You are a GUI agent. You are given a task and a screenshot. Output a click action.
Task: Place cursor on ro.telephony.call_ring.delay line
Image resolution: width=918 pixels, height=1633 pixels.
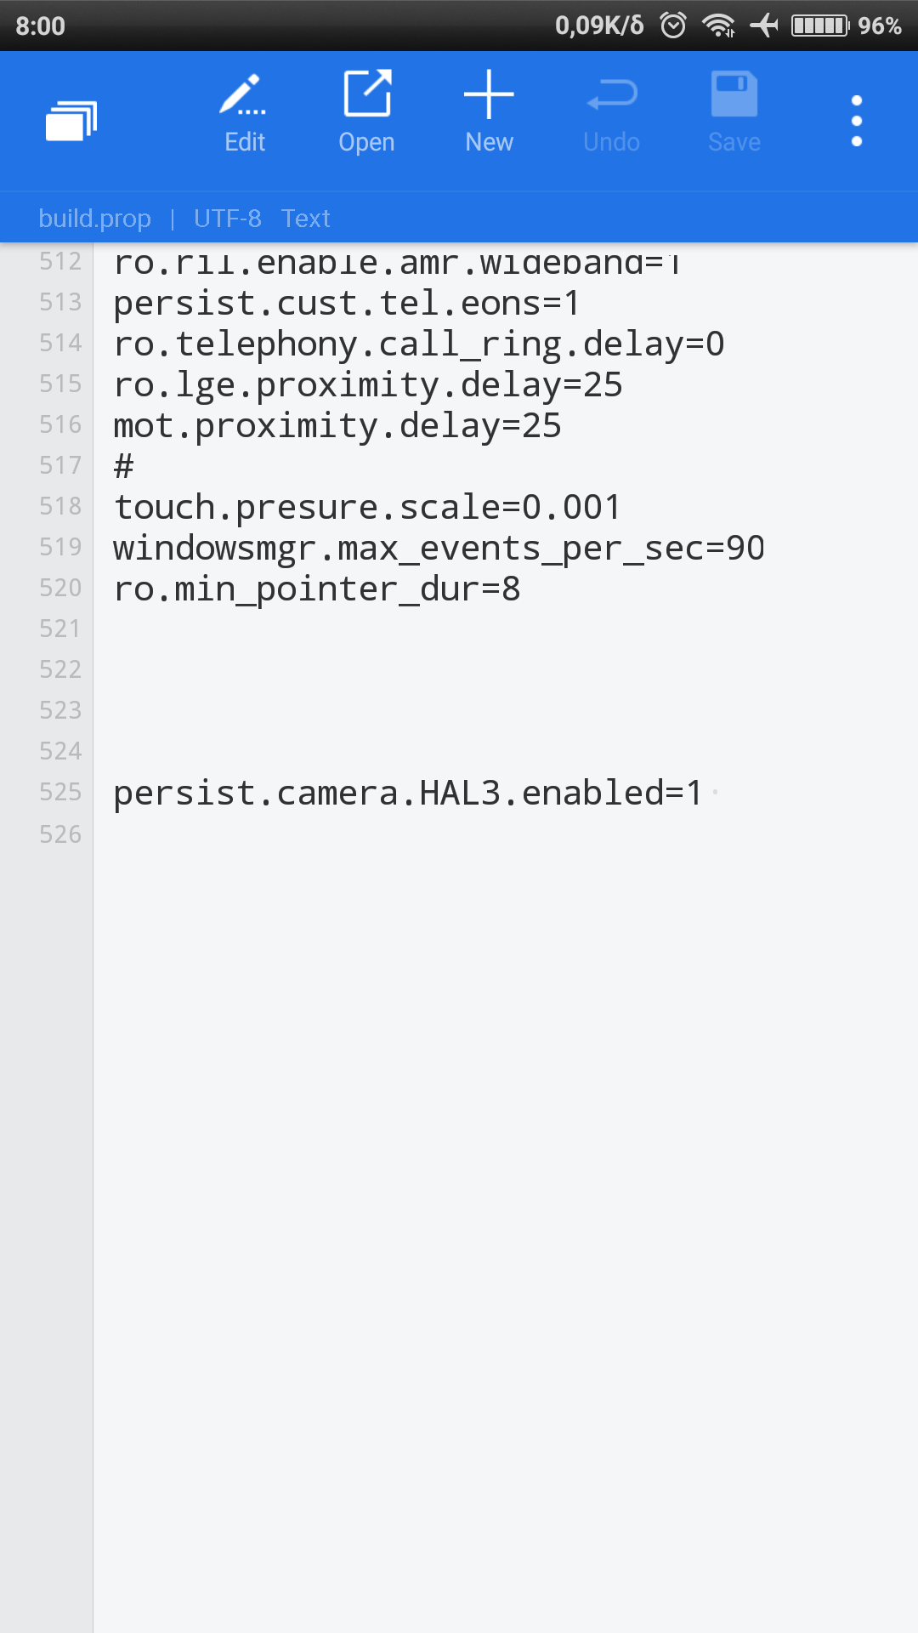(x=418, y=344)
